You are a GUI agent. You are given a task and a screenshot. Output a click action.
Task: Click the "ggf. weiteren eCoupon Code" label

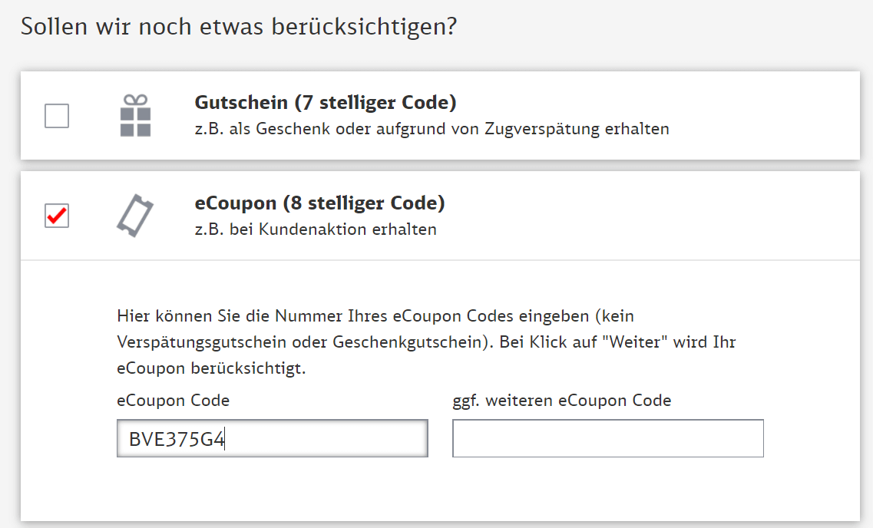tap(561, 401)
